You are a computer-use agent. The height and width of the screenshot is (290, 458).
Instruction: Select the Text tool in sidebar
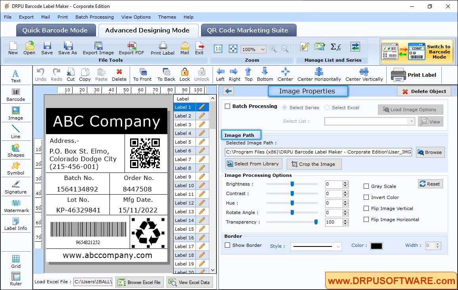[16, 76]
